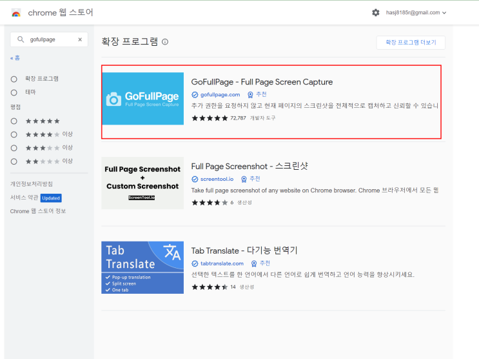Image resolution: width=479 pixels, height=359 pixels.
Task: Click the Tab Translate star rating
Action: [210, 287]
